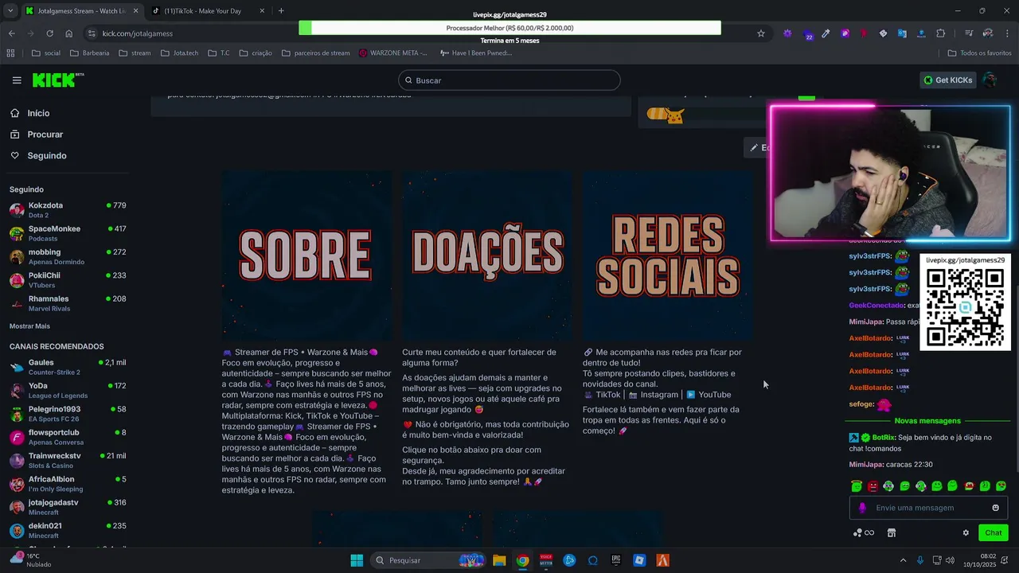Jump to Novas mensagens in chat
Screen dimensions: 1019x573
click(927, 421)
